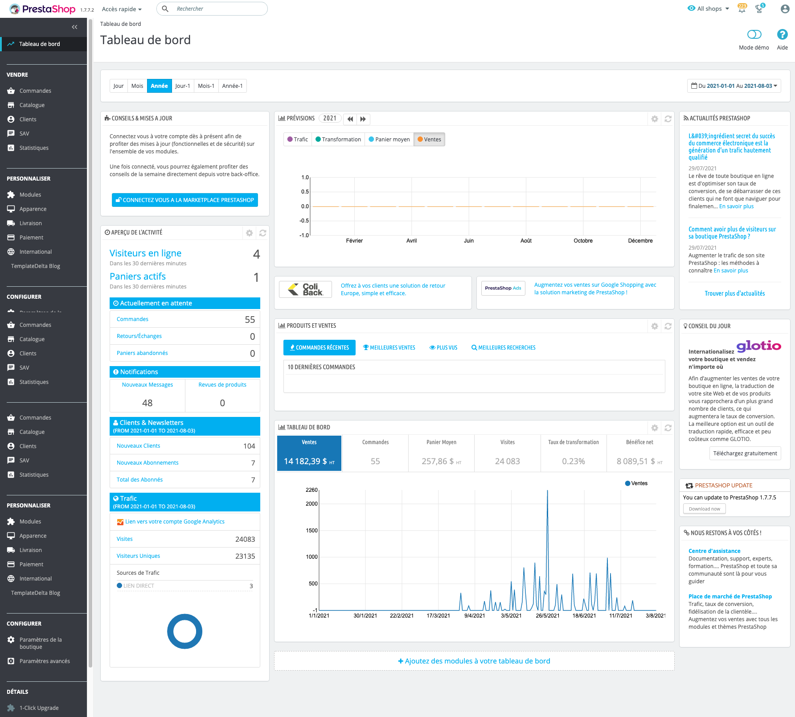Click Téléchargez gratuitement button

tap(745, 453)
